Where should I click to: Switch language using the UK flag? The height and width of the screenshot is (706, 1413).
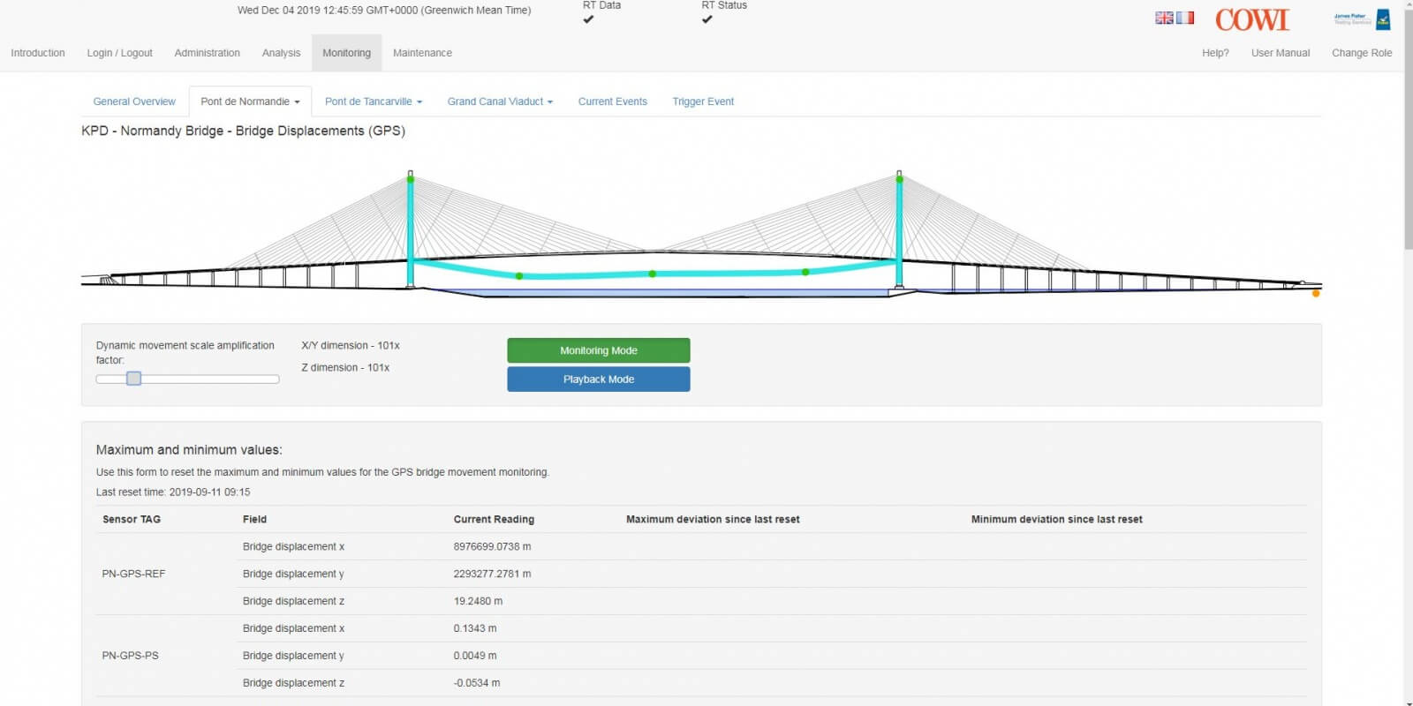[1164, 18]
